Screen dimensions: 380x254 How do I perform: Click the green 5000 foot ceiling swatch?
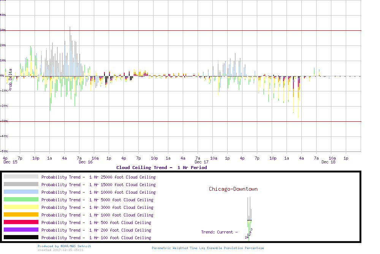[x=21, y=199]
